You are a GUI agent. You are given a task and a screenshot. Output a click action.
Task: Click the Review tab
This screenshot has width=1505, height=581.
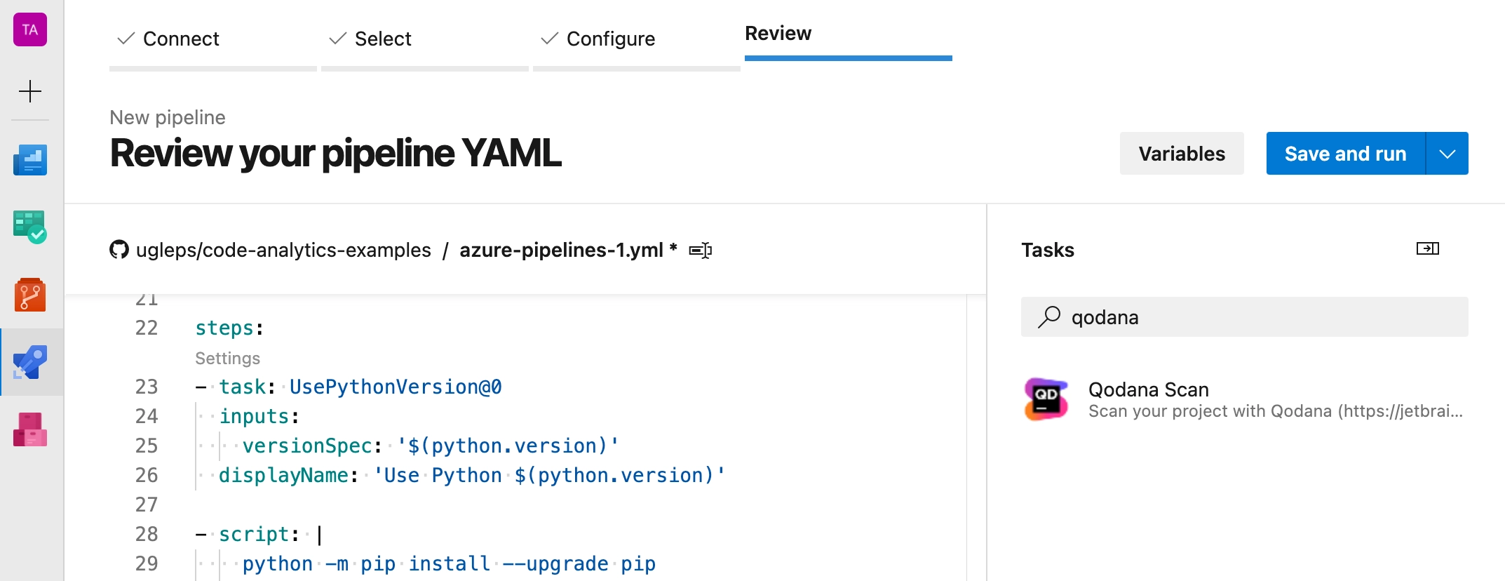pos(778,33)
